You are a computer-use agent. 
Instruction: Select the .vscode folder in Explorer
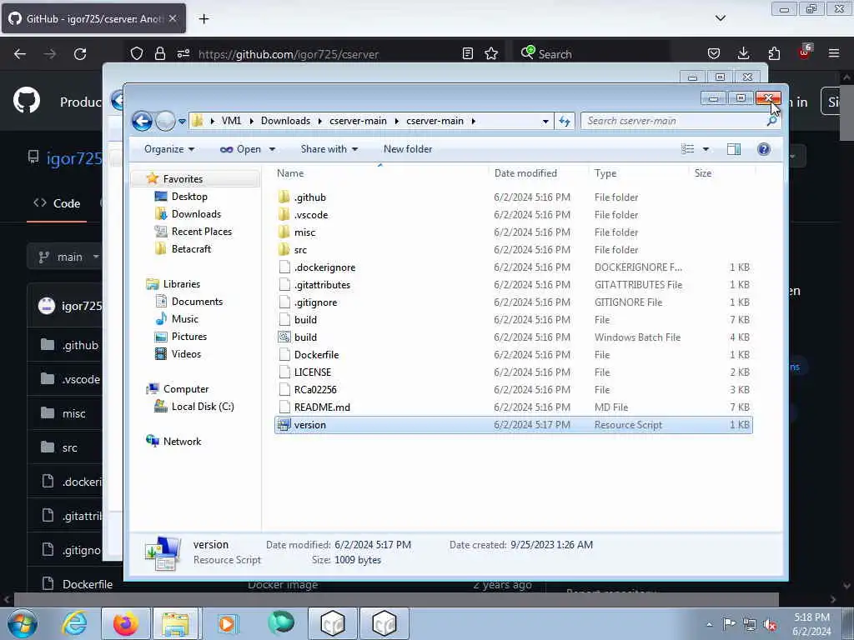[x=513, y=215]
